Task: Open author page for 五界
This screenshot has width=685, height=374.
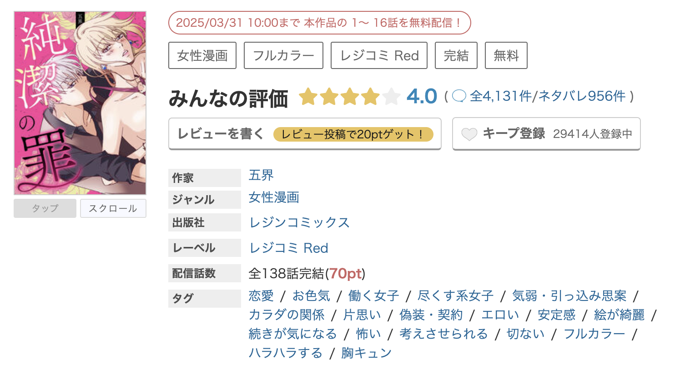Action: point(261,176)
